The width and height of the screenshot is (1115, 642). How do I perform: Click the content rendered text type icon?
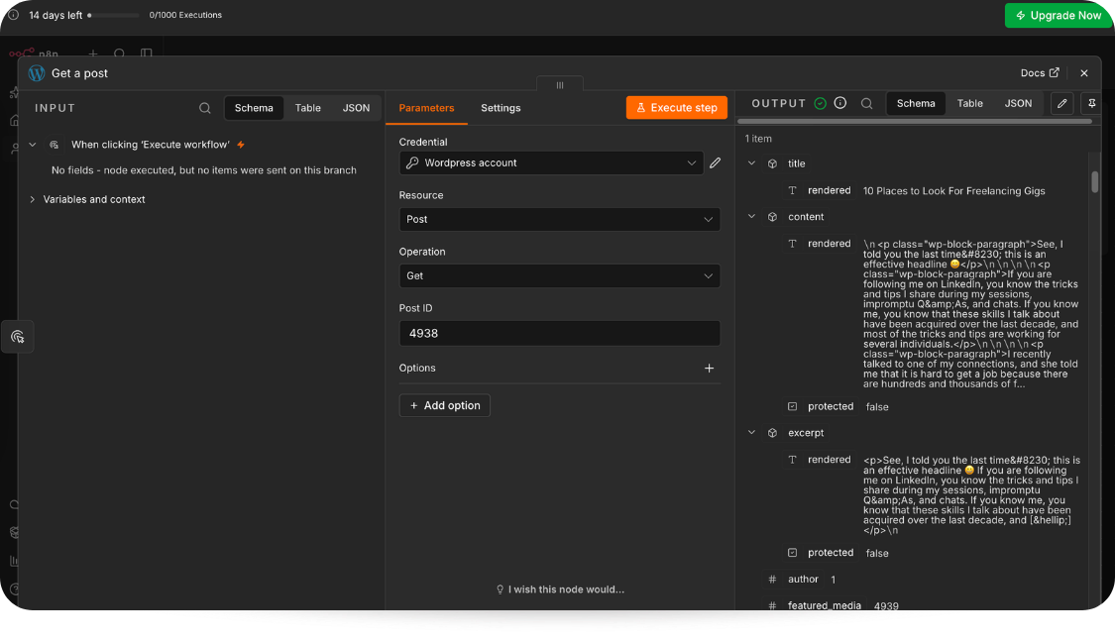(x=792, y=244)
